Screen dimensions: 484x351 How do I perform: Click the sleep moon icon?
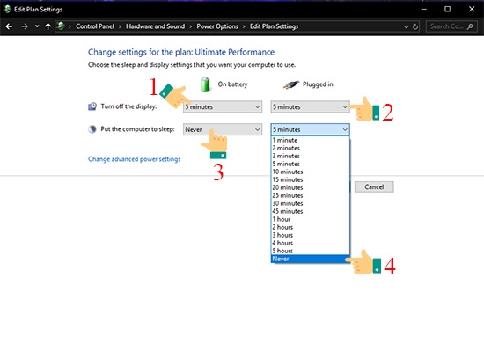coord(92,129)
